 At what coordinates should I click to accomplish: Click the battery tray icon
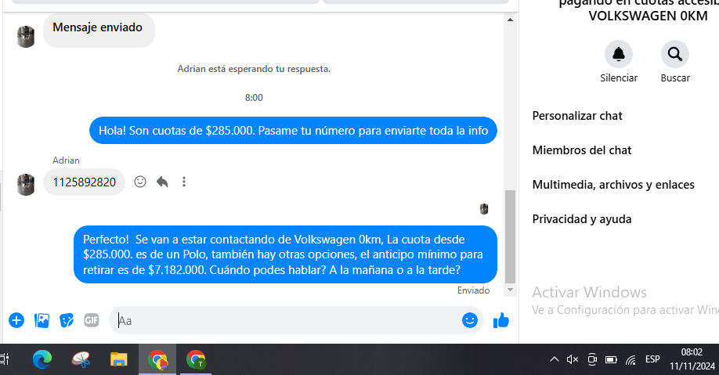(x=611, y=360)
